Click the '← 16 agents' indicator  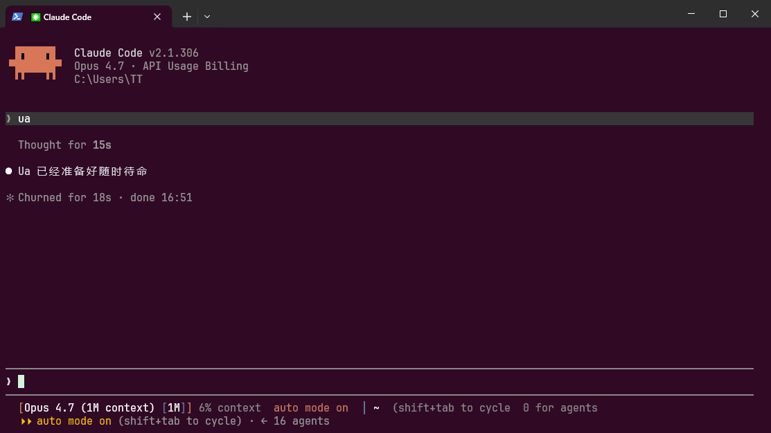click(x=295, y=421)
